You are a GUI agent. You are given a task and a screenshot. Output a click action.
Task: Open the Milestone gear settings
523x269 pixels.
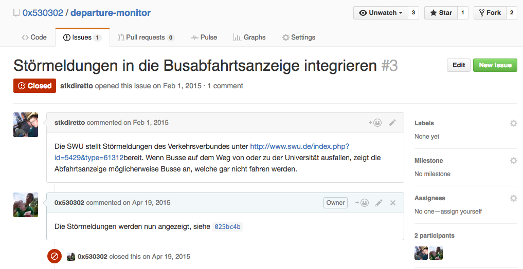(513, 161)
